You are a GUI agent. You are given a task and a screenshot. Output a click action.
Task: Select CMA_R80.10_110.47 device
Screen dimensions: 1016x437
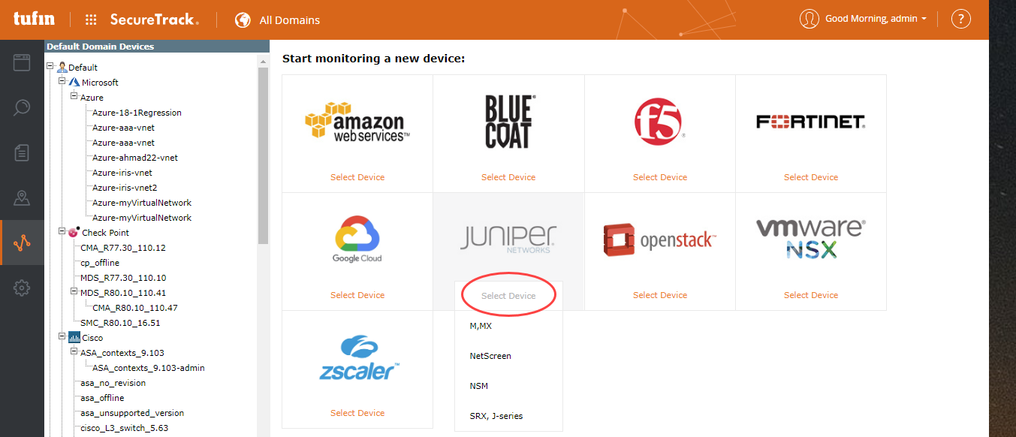click(x=135, y=308)
